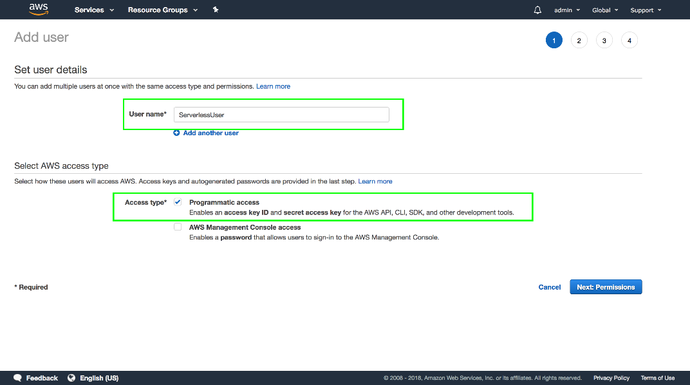The height and width of the screenshot is (385, 690).
Task: Click the Next: Permissions button
Action: [606, 287]
